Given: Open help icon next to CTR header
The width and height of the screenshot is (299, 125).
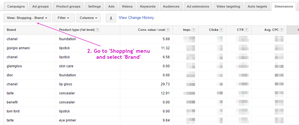Looking at the screenshot, I should tap(246, 30).
